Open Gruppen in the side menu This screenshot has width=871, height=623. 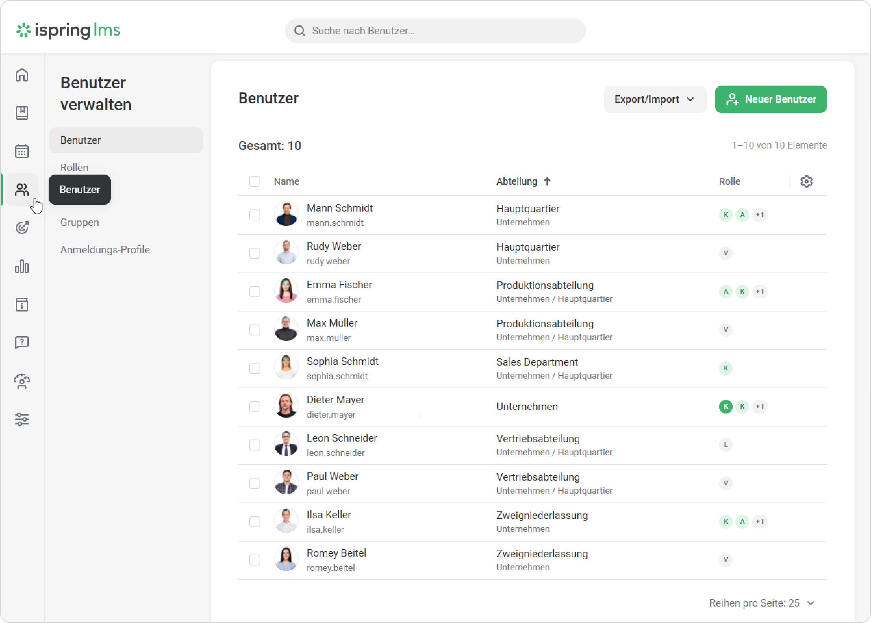[x=79, y=222]
